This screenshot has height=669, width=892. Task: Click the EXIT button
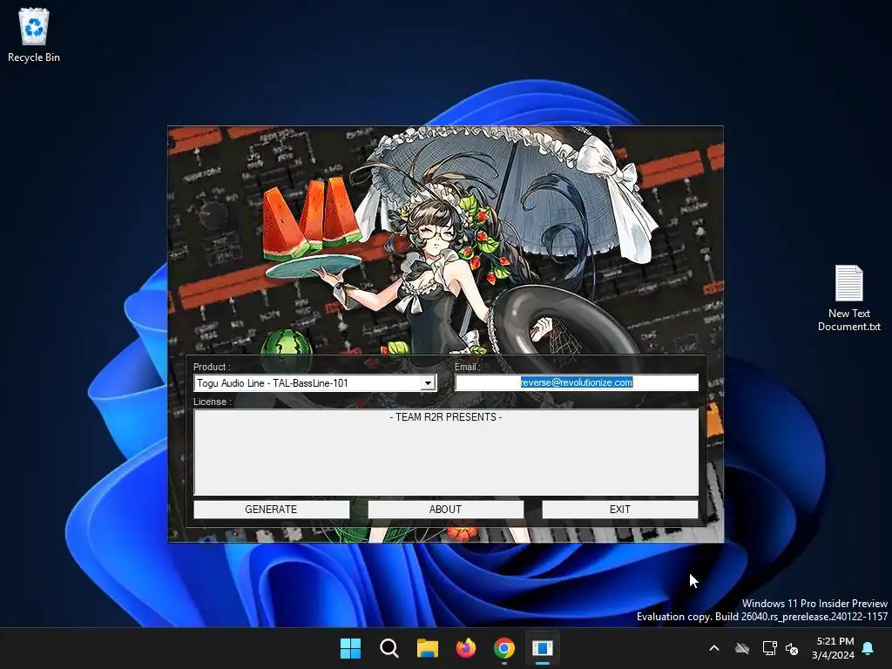pyautogui.click(x=619, y=509)
